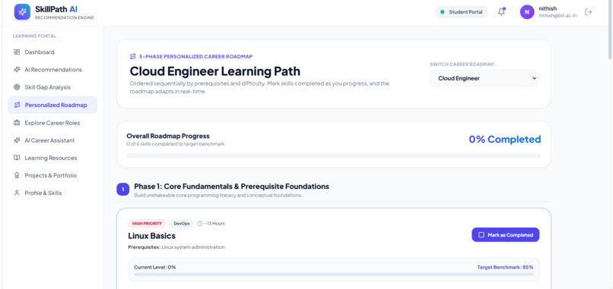Click the Projects & Portfolio award icon
This screenshot has width=613, height=289.
pyautogui.click(x=17, y=175)
